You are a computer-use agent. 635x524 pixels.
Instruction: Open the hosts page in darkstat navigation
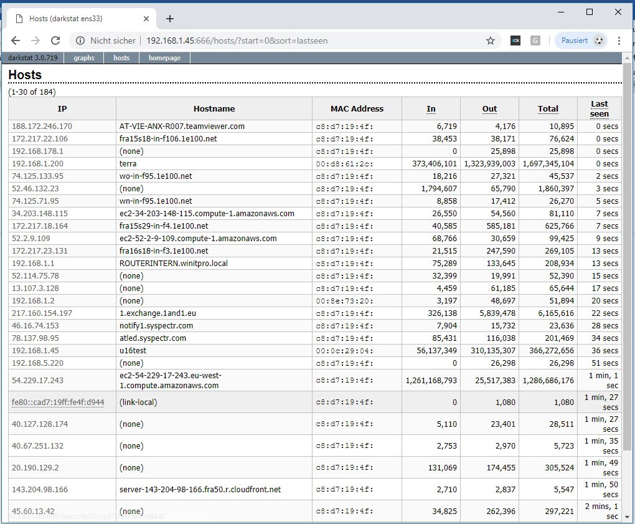121,57
